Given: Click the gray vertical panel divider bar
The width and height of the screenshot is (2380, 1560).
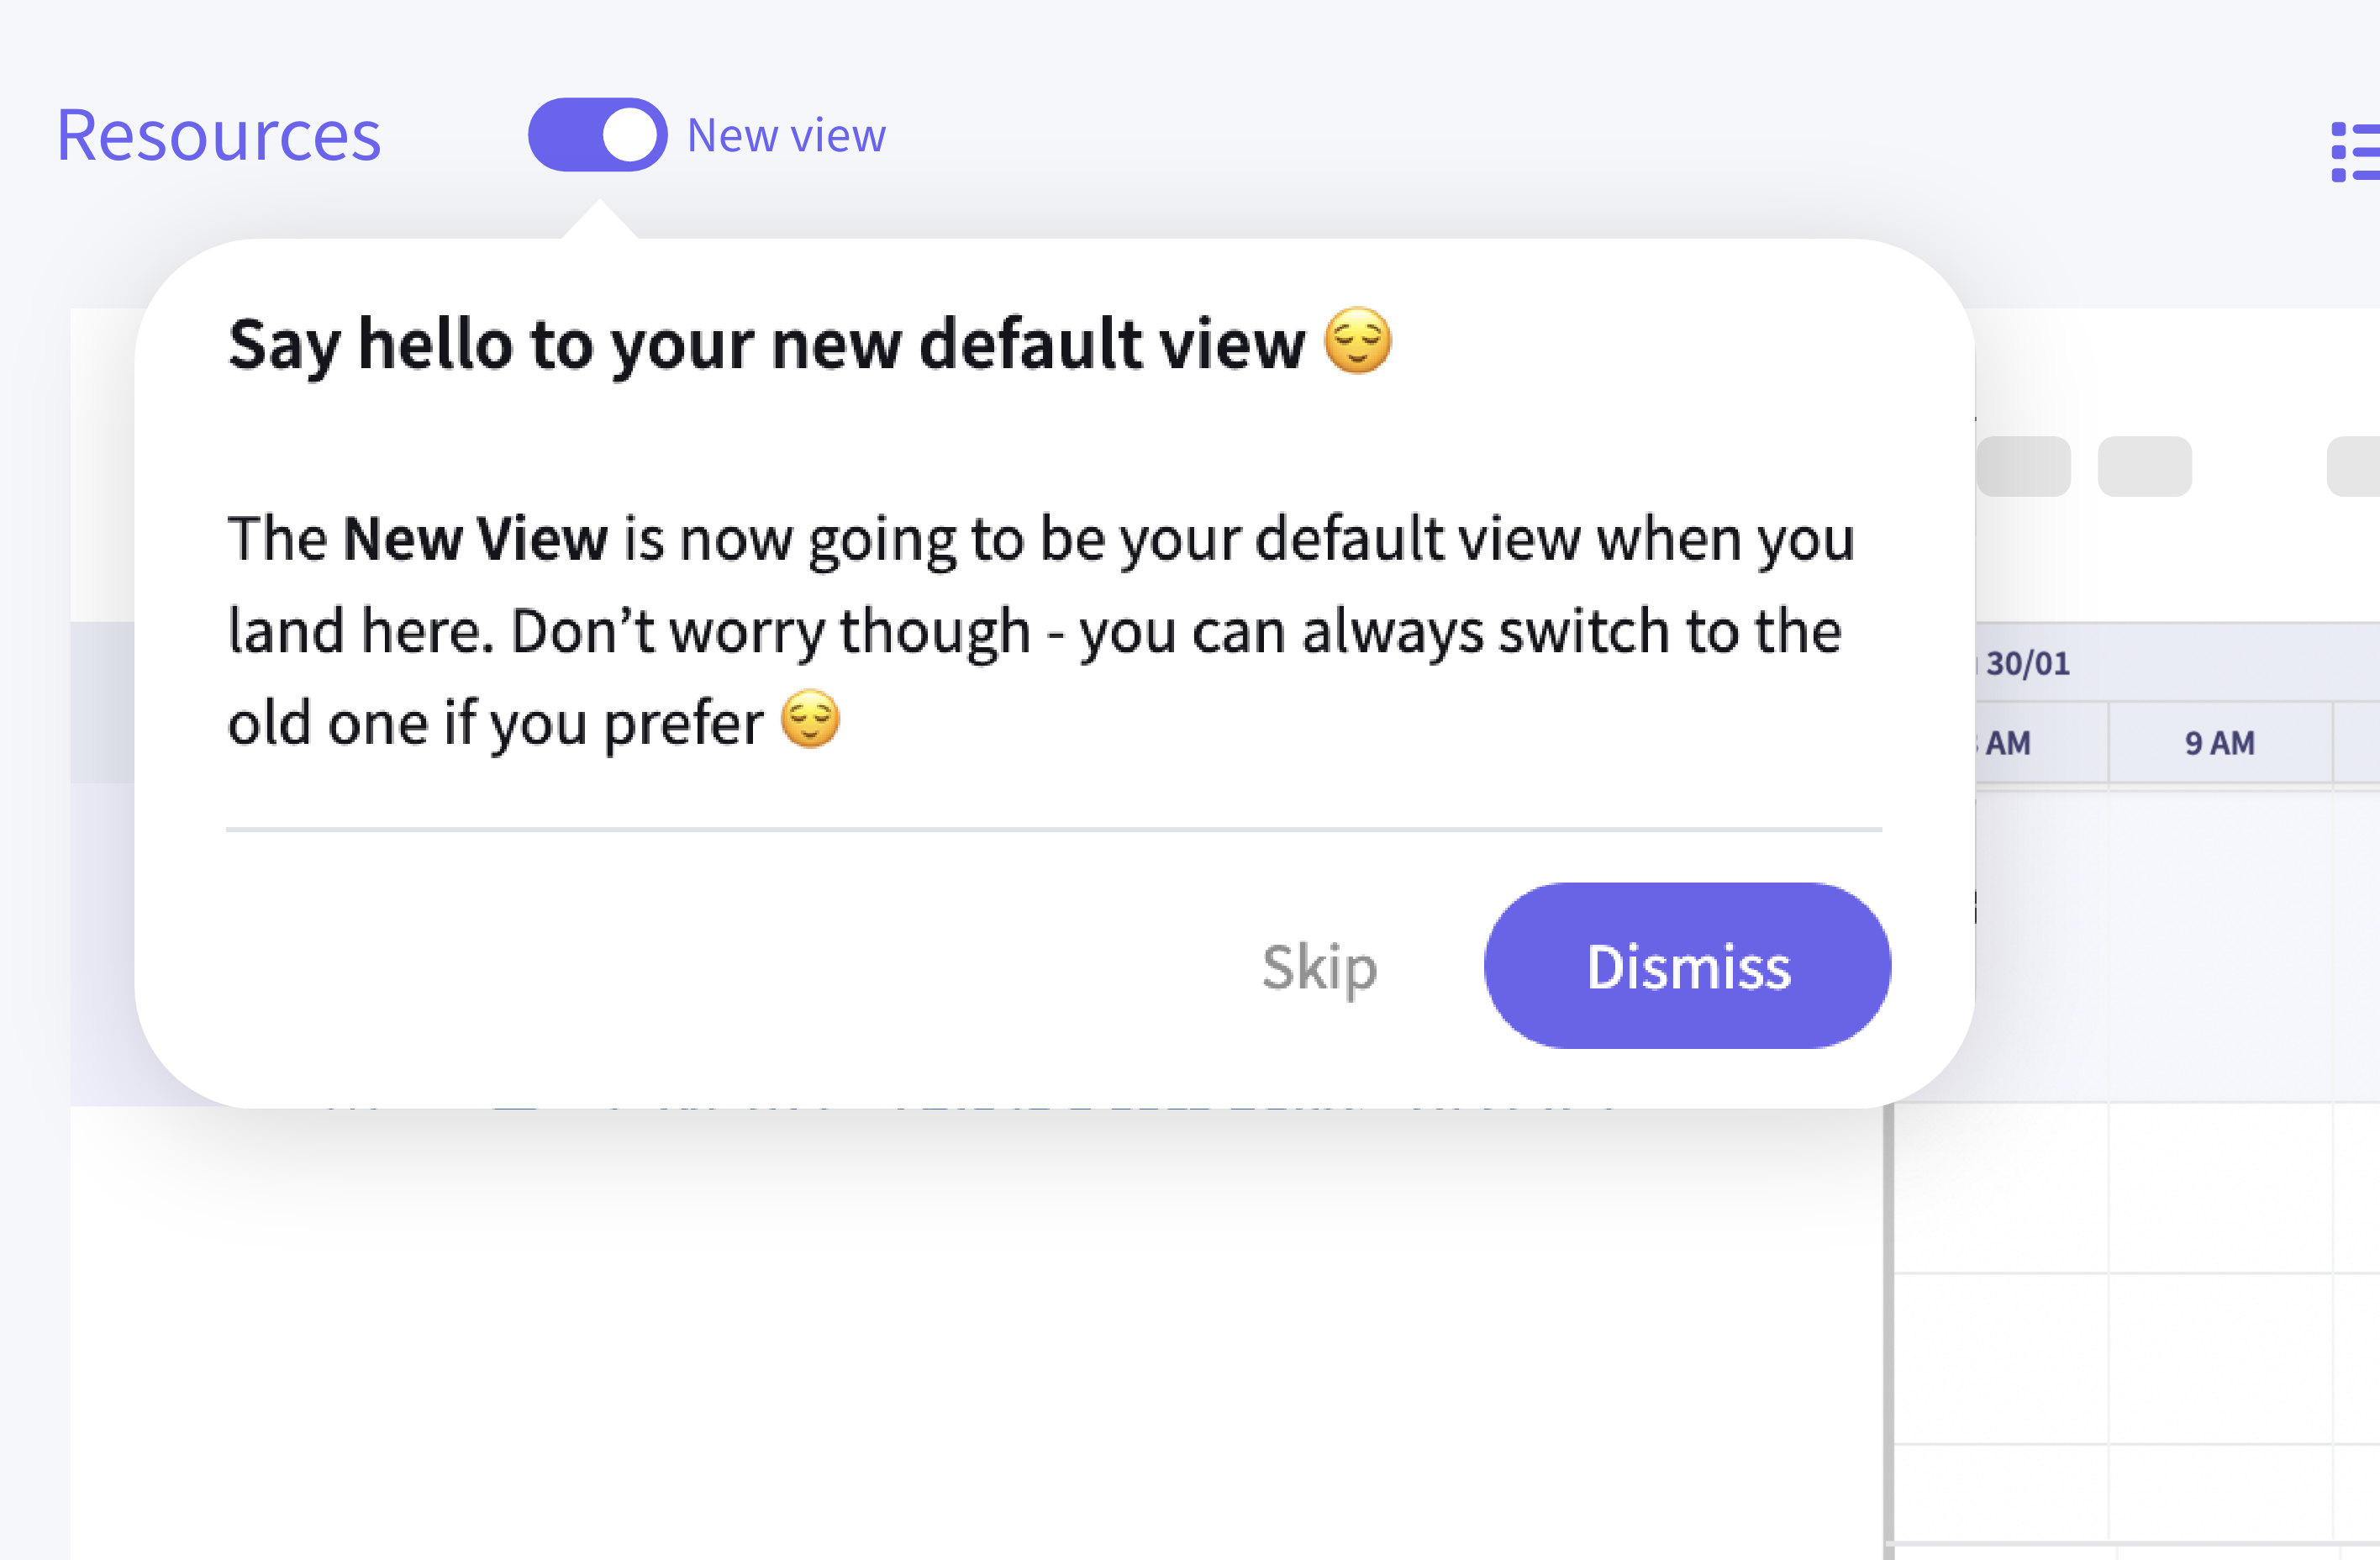Looking at the screenshot, I should pos(1888,1330).
